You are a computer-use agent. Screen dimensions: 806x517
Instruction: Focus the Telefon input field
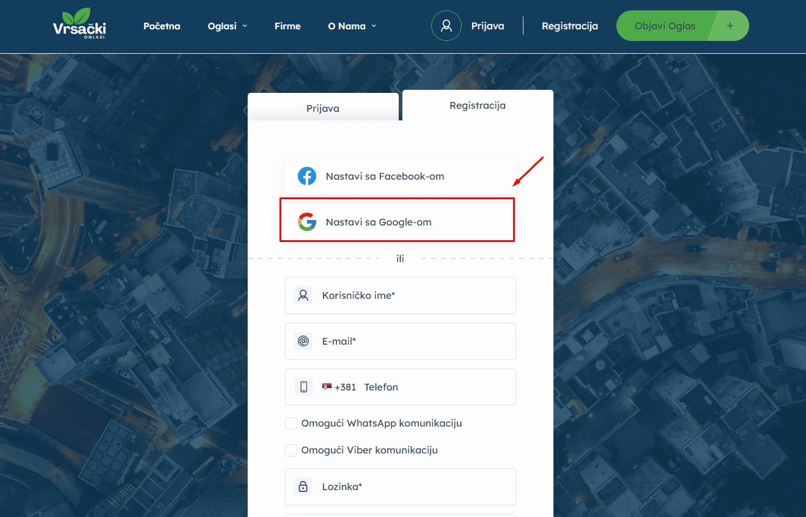pos(401,387)
